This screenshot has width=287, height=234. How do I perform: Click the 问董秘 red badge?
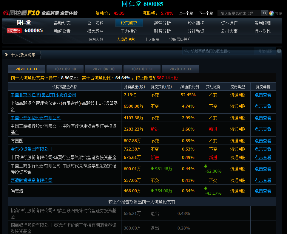coord(14,31)
